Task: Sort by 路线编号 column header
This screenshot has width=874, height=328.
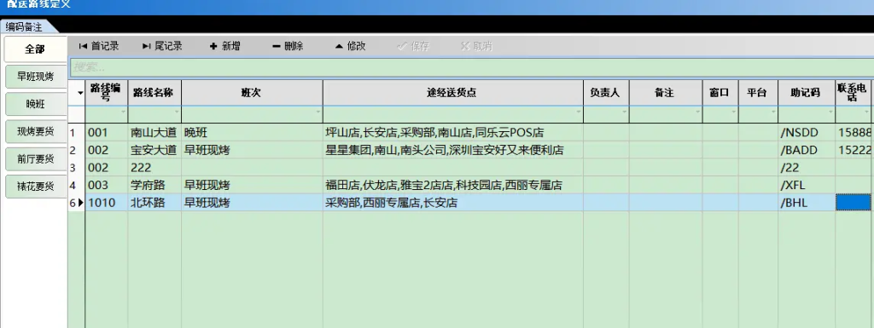Action: pos(107,93)
